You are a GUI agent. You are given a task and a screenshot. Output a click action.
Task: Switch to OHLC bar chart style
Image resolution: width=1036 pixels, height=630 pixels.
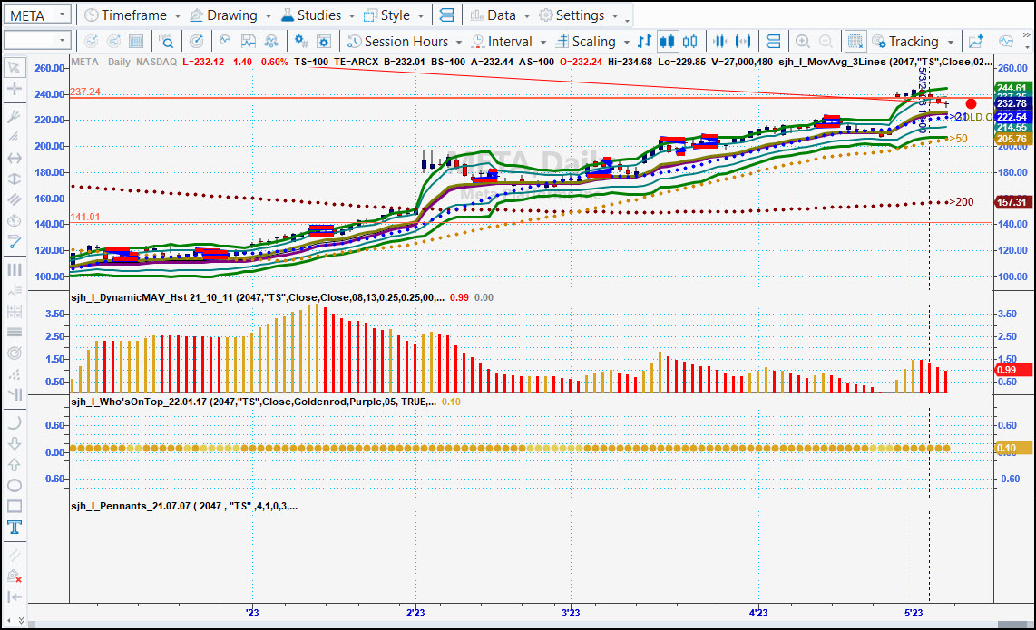pos(644,42)
